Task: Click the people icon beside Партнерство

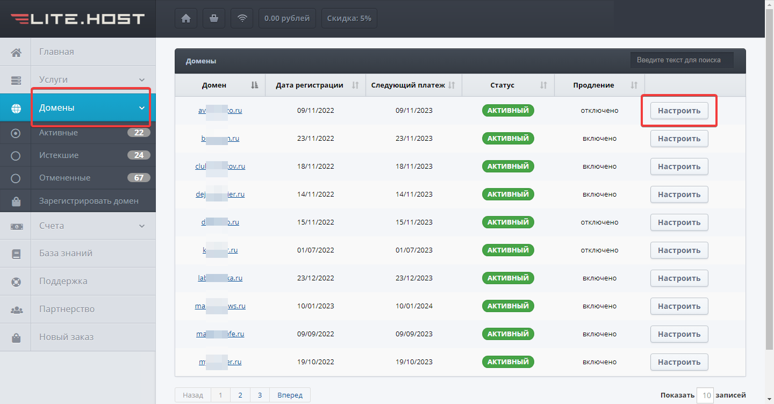Action: 16,309
